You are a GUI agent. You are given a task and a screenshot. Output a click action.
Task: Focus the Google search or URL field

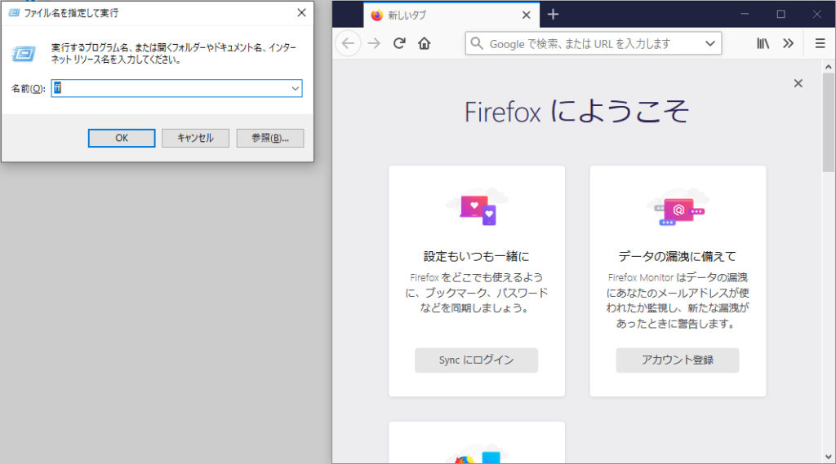coord(594,44)
